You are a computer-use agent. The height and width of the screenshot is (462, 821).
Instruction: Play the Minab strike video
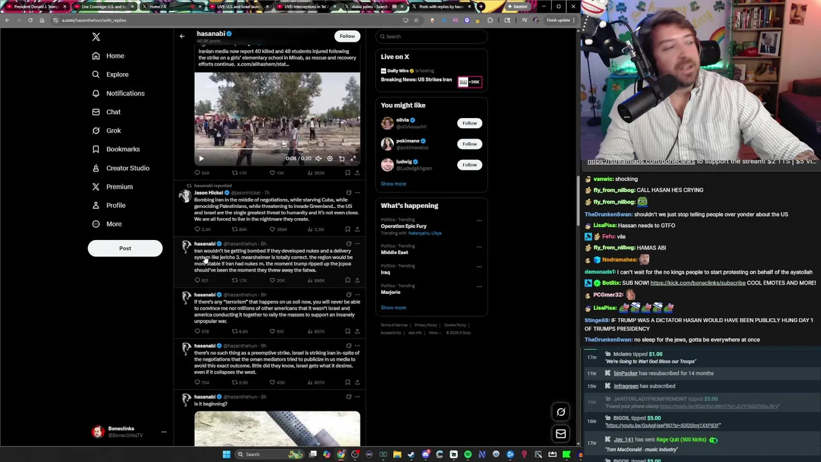(201, 158)
